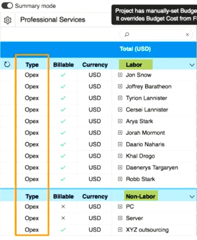Expand Jon Snow row plus icon
Screen dimensions: 197x240
coord(120,75)
